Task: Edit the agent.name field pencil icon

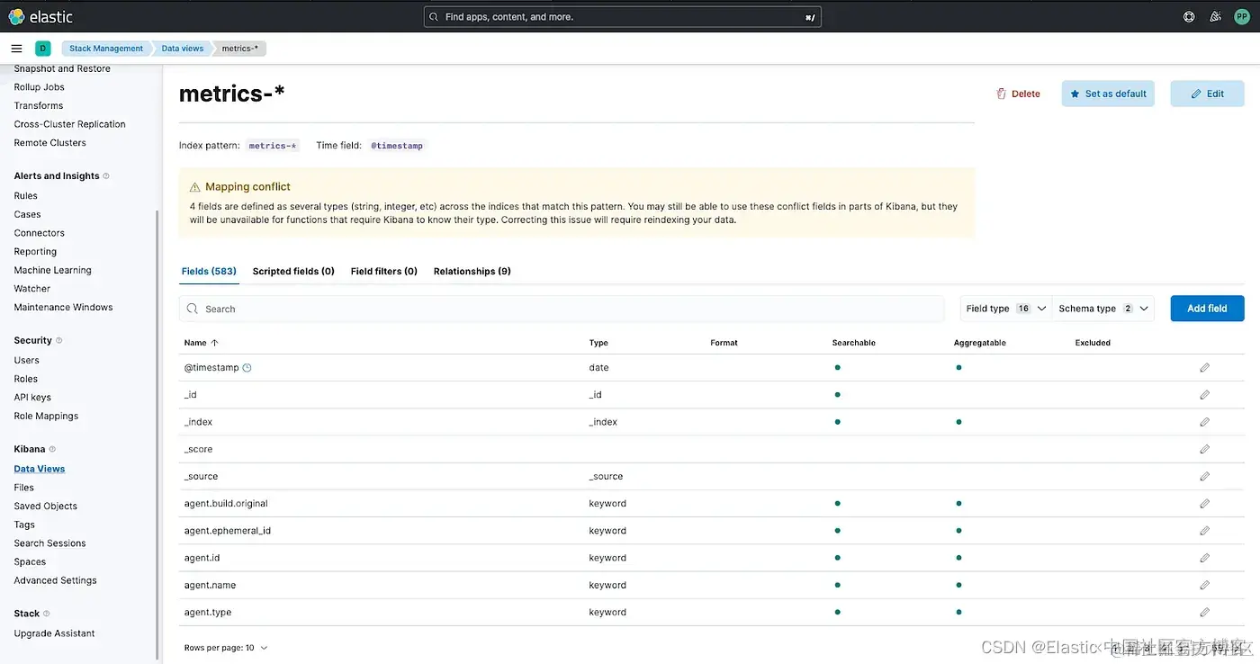Action: (1204, 585)
